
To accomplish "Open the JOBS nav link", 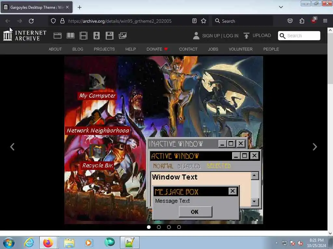I will (213, 49).
